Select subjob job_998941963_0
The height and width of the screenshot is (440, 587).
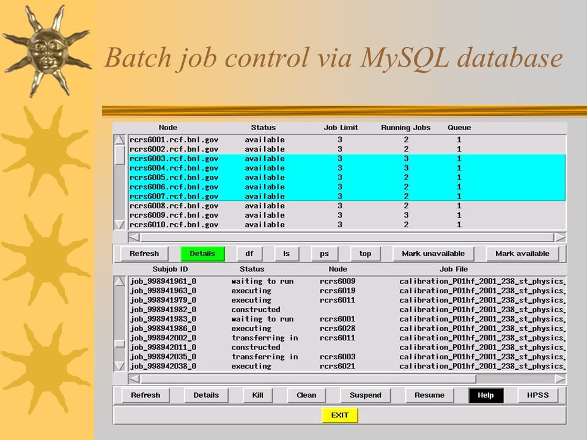click(347, 291)
